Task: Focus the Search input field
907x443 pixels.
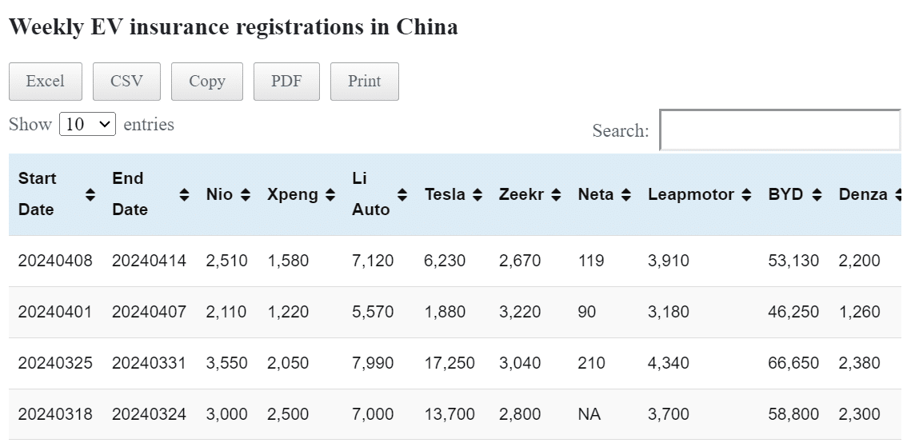Action: pyautogui.click(x=779, y=130)
